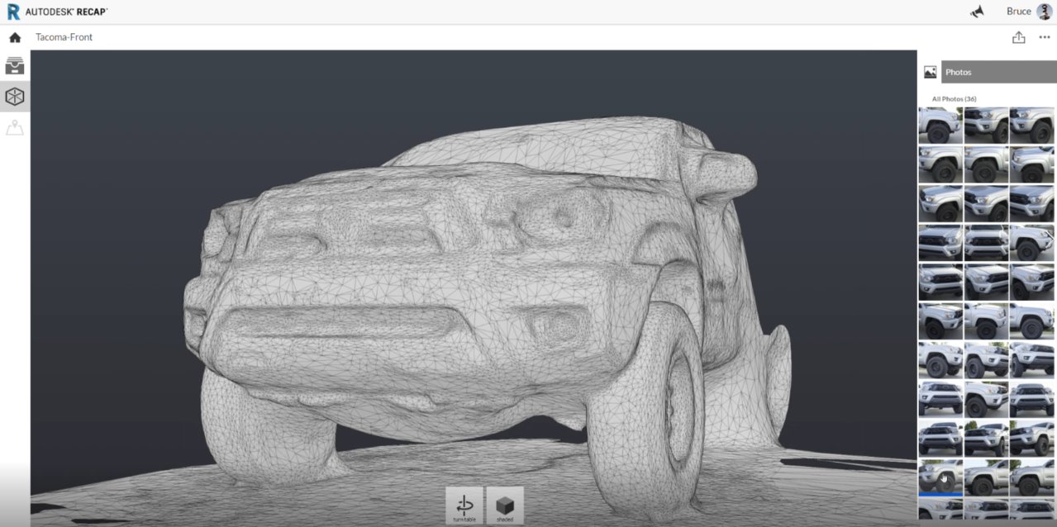
Task: Open the drawer icon in left sidebar
Action: pyautogui.click(x=15, y=65)
